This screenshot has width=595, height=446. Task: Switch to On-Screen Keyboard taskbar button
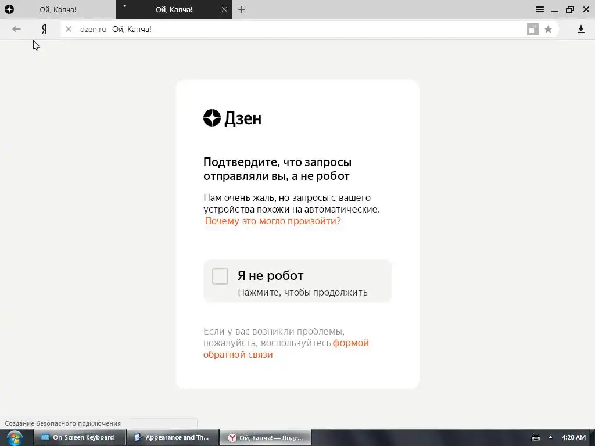[80, 437]
